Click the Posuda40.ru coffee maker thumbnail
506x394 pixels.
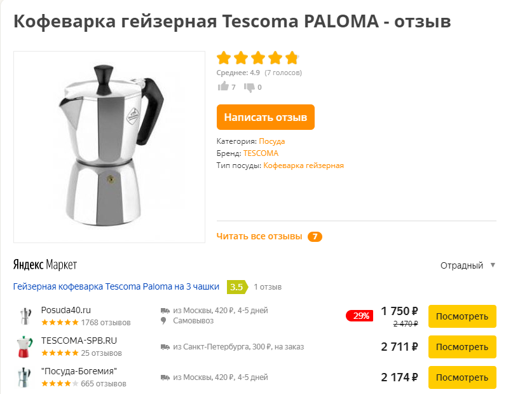[25, 316]
